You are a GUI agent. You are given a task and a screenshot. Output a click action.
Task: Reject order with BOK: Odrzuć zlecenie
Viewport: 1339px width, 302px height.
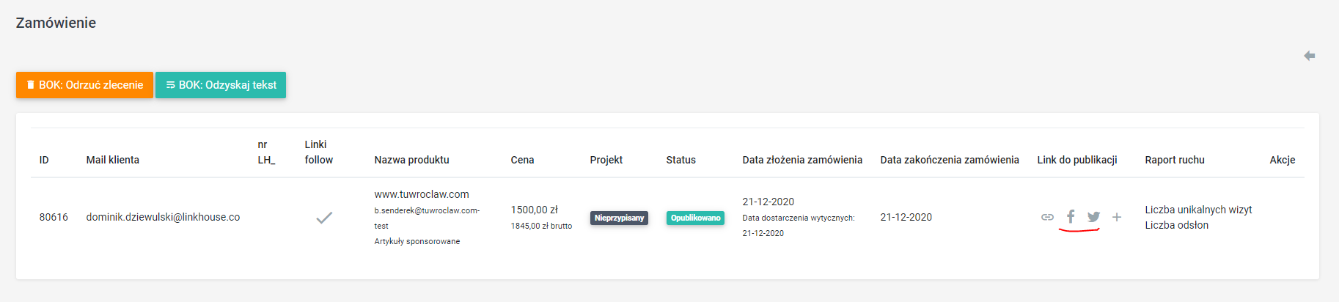84,85
